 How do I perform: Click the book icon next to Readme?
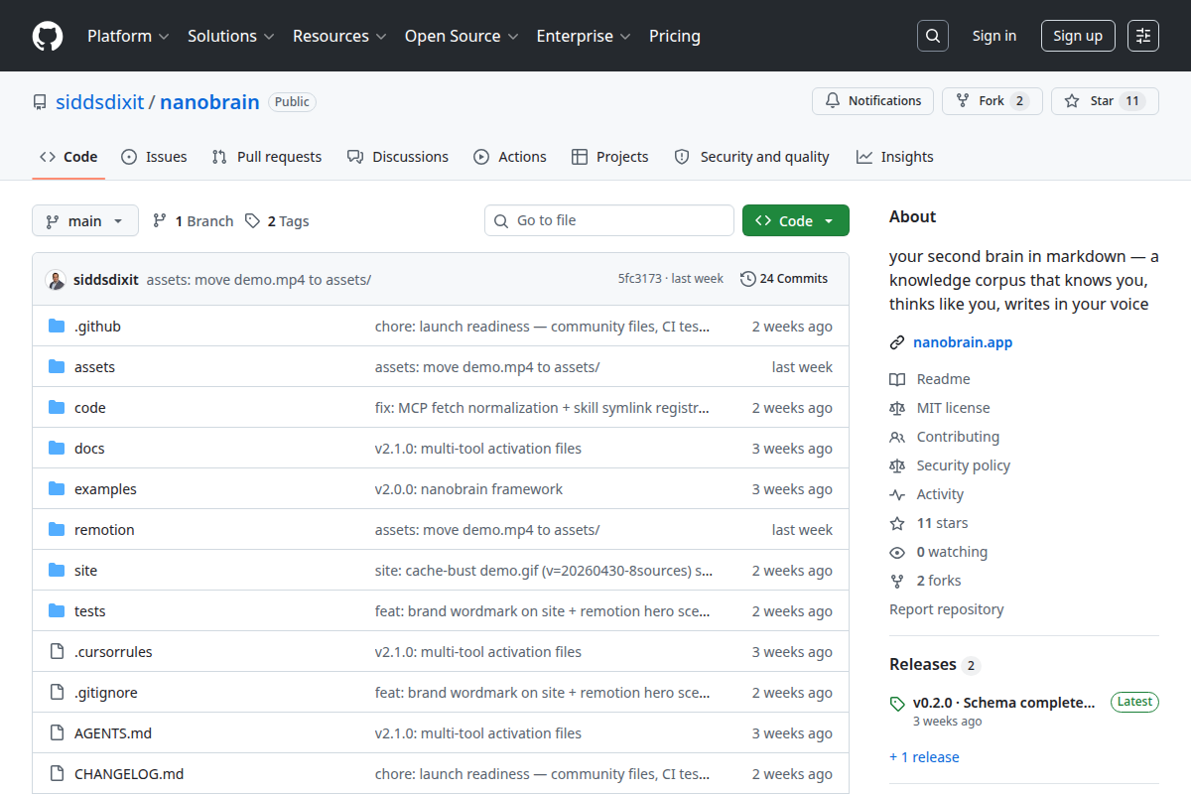897,379
